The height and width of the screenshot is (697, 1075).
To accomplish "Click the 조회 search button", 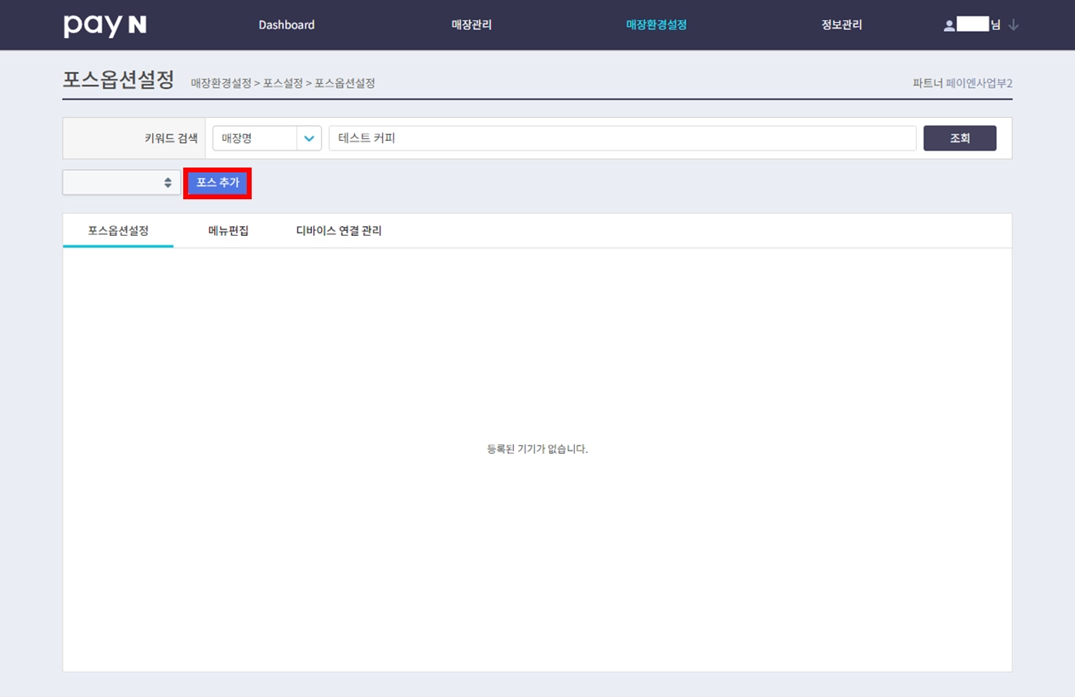I will coord(959,138).
